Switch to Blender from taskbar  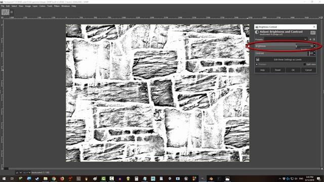(x=211, y=178)
